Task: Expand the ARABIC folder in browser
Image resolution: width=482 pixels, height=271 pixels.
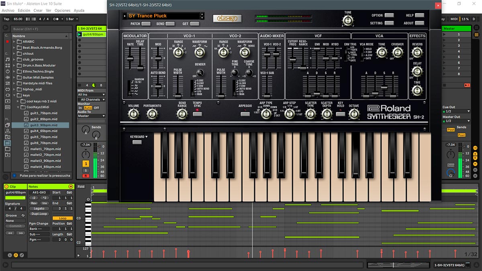Action: point(14,41)
